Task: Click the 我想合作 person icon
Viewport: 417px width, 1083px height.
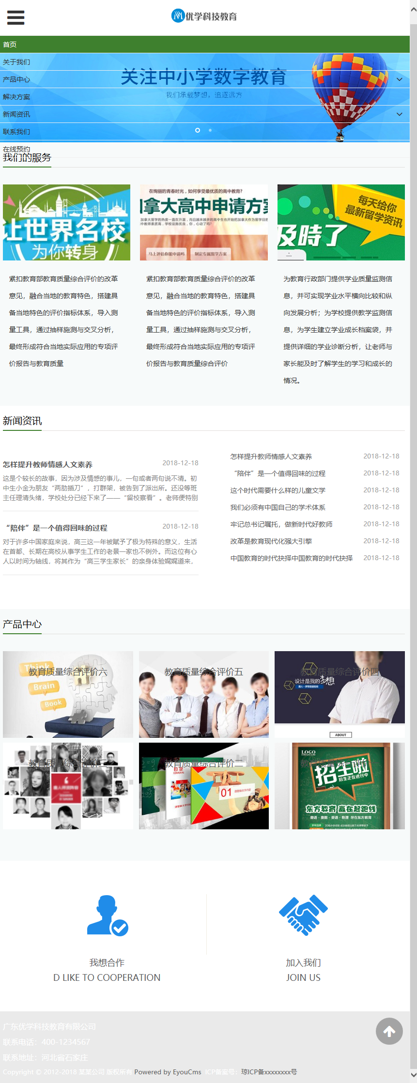Action: [107, 915]
